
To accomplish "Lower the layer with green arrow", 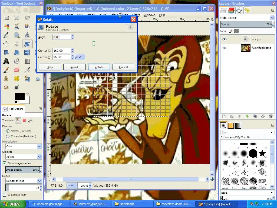I will point(247,116).
